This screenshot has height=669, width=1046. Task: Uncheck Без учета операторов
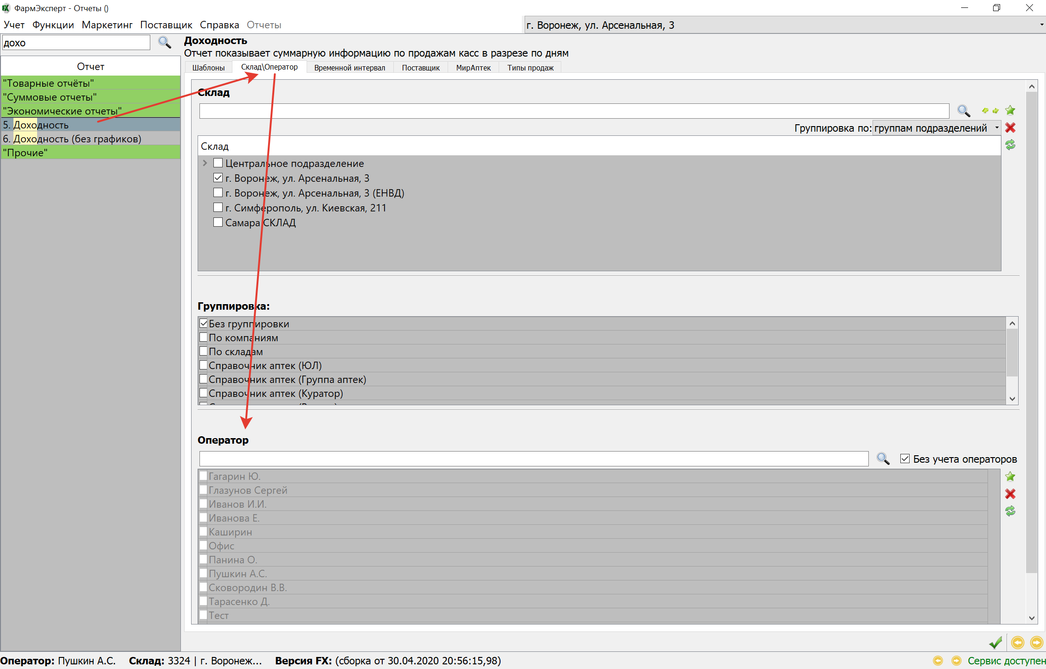click(x=905, y=459)
